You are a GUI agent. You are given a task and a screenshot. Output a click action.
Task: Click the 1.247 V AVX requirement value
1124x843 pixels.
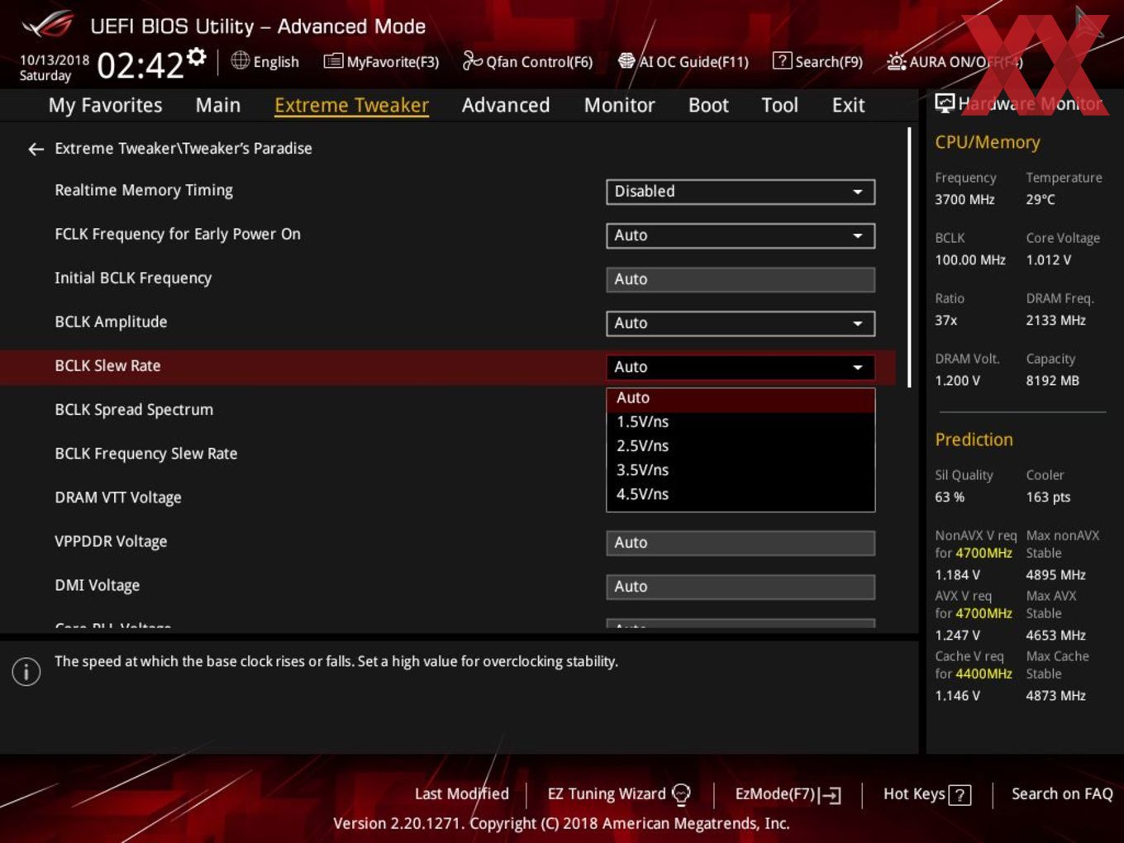[957, 635]
